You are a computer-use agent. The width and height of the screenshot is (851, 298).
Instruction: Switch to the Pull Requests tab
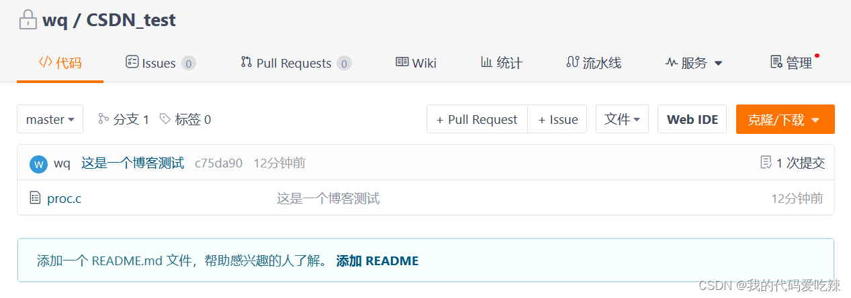(295, 63)
